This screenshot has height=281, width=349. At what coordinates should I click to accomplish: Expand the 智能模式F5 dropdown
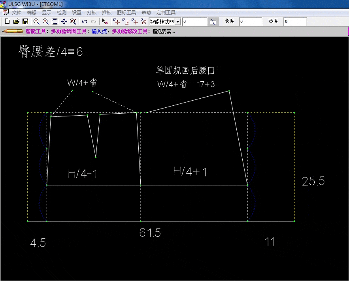point(177,22)
